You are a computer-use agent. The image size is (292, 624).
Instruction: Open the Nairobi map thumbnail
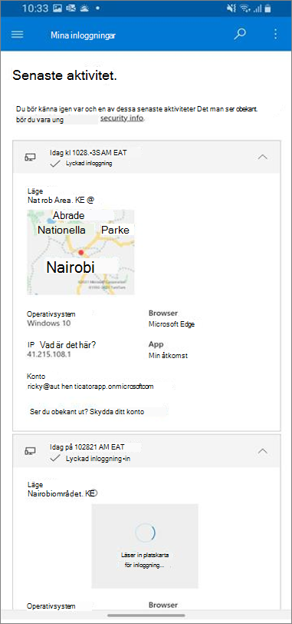pos(80,252)
